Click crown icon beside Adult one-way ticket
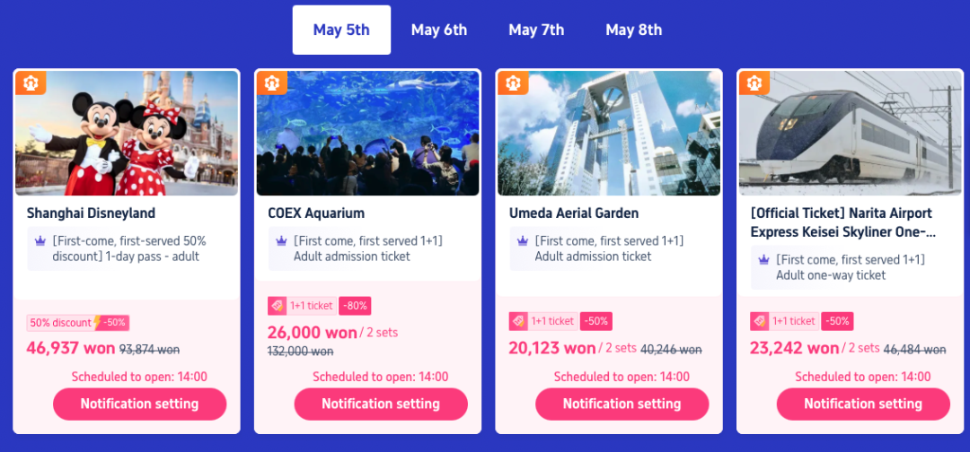The height and width of the screenshot is (452, 970). 764,260
